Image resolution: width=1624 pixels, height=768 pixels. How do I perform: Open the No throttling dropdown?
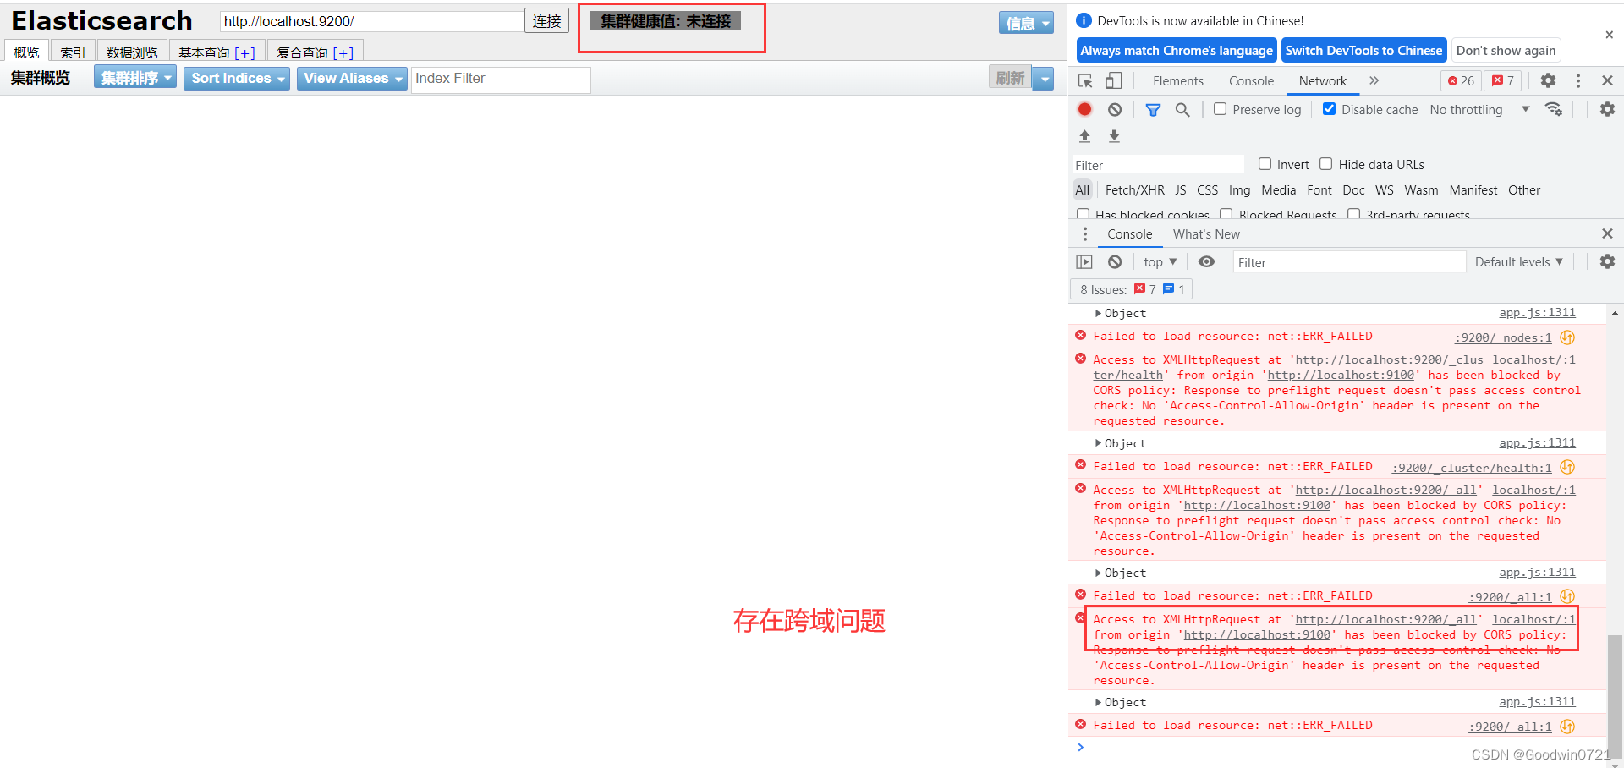coord(1479,109)
